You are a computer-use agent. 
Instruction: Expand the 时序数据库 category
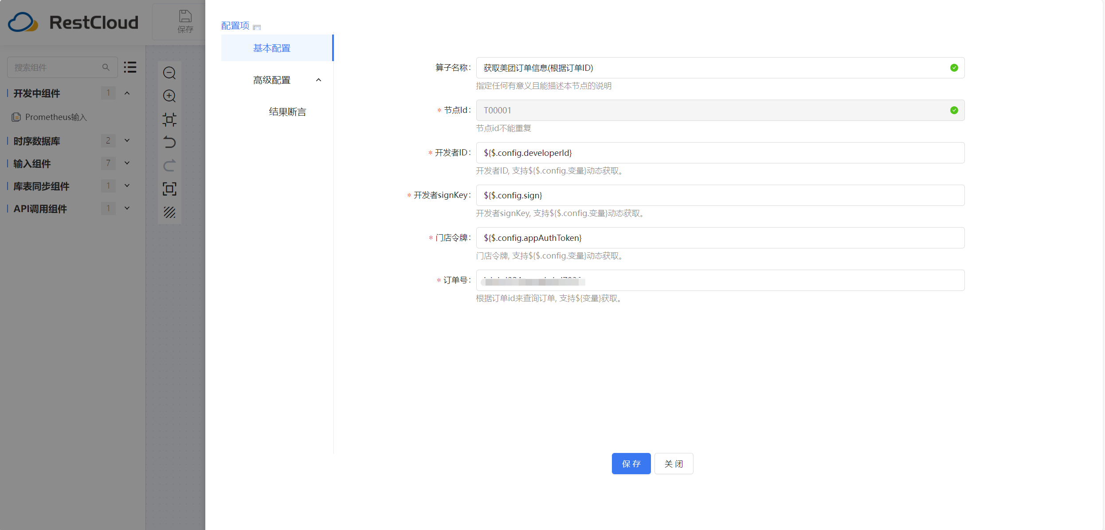click(127, 141)
